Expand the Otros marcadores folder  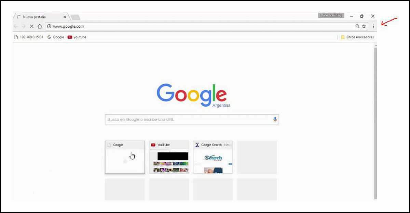click(357, 37)
